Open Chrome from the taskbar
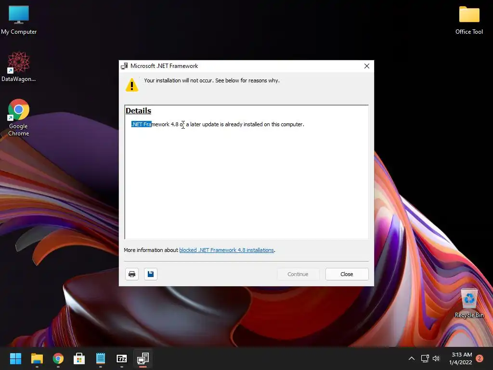The width and height of the screenshot is (493, 370). pos(58,358)
